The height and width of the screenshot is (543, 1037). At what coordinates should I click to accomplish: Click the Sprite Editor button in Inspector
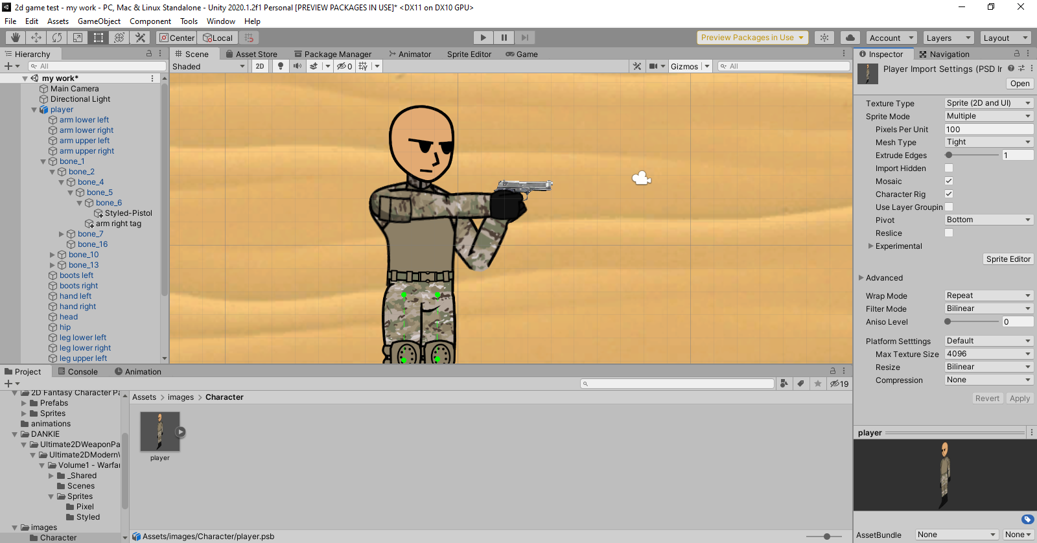coord(1008,259)
